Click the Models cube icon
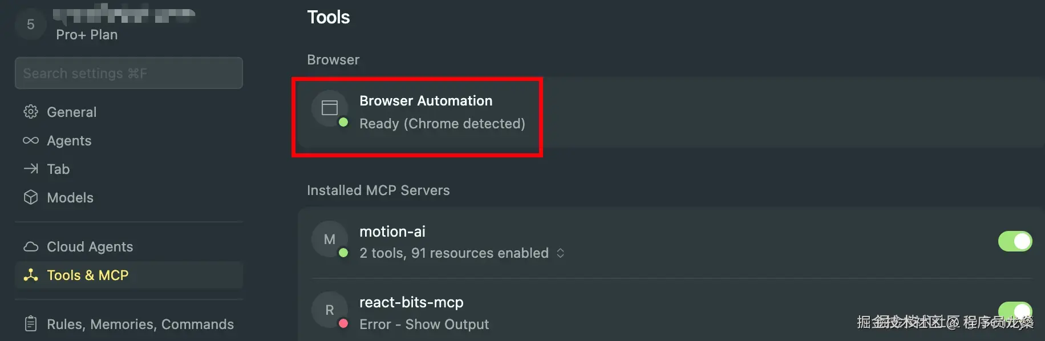This screenshot has height=341, width=1045. tap(31, 197)
